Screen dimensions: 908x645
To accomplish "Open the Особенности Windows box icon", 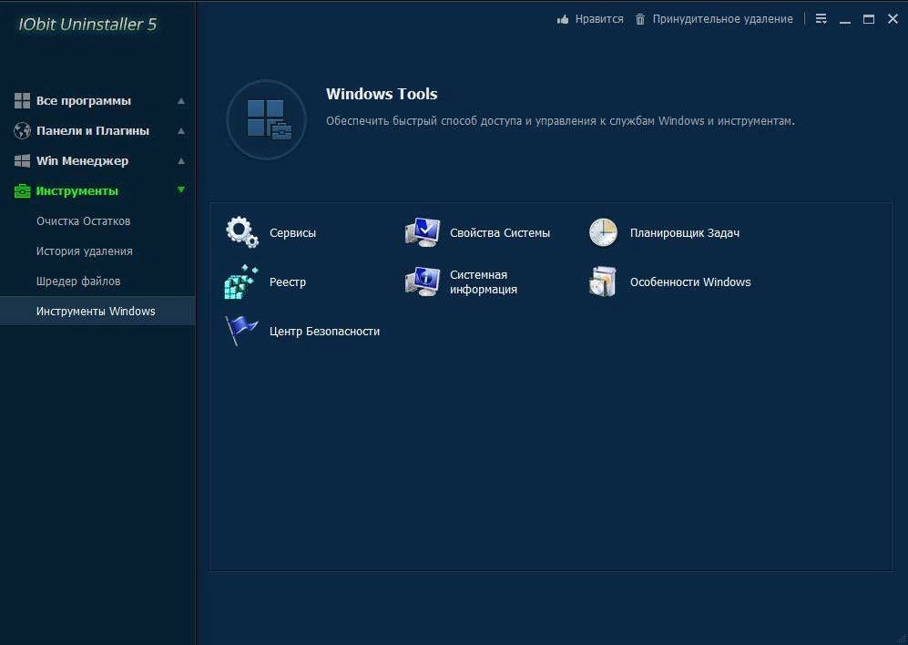I will [603, 282].
